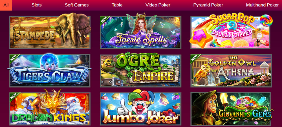The height and width of the screenshot is (127, 282).
Task: Click the NEW badge on Golden Owl tile
Action: [194, 58]
